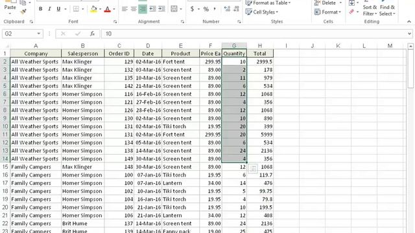The image size is (415, 233).
Task: Decrease indent
Action: [x=152, y=9]
